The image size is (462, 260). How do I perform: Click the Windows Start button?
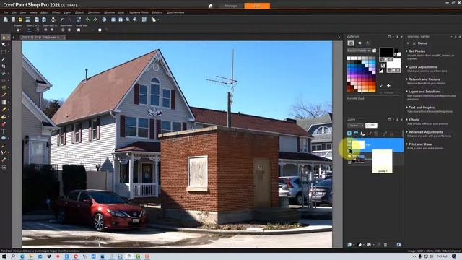[x=4, y=256]
